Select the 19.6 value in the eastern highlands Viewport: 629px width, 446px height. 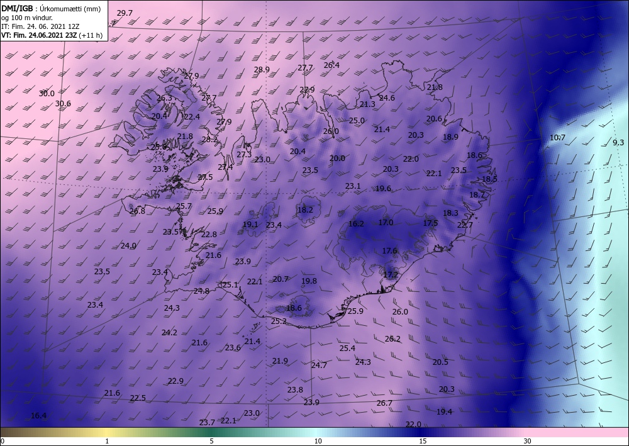click(x=384, y=189)
